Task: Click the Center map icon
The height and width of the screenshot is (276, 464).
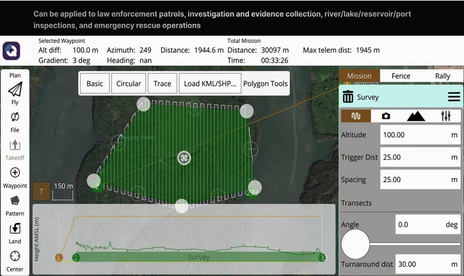Action: click(x=15, y=256)
